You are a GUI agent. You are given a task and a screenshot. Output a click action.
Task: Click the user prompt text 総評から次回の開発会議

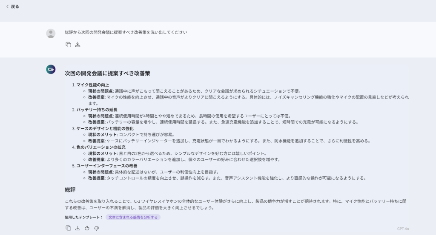click(x=126, y=32)
